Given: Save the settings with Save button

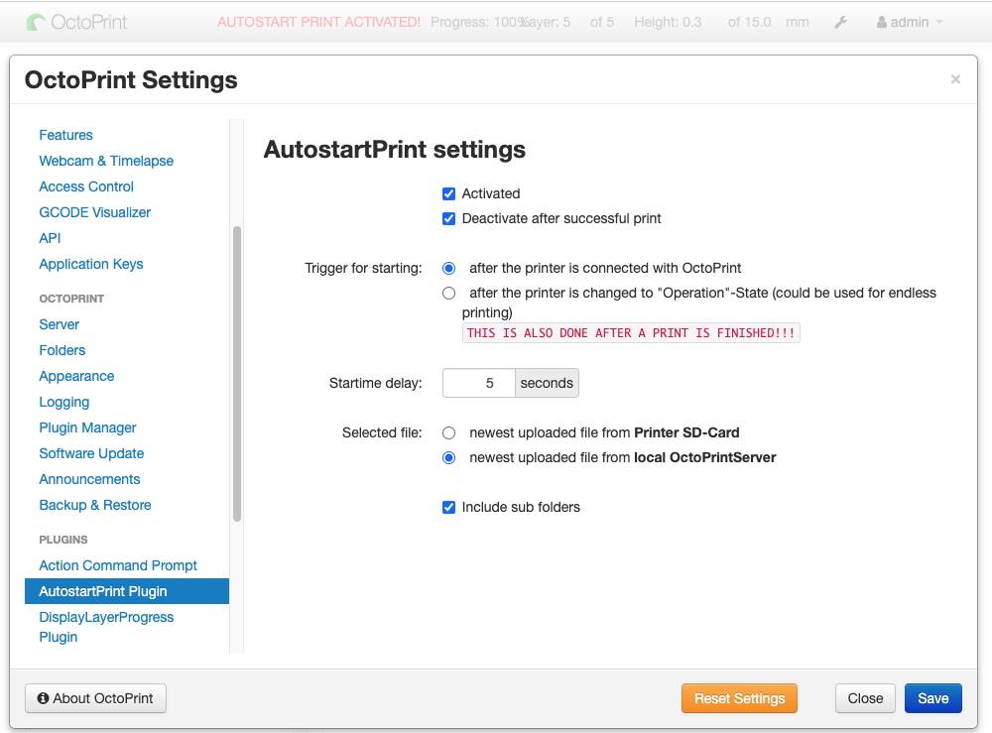Looking at the screenshot, I should [933, 698].
